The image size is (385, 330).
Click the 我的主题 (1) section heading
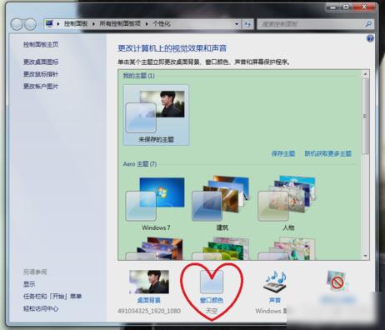point(139,76)
